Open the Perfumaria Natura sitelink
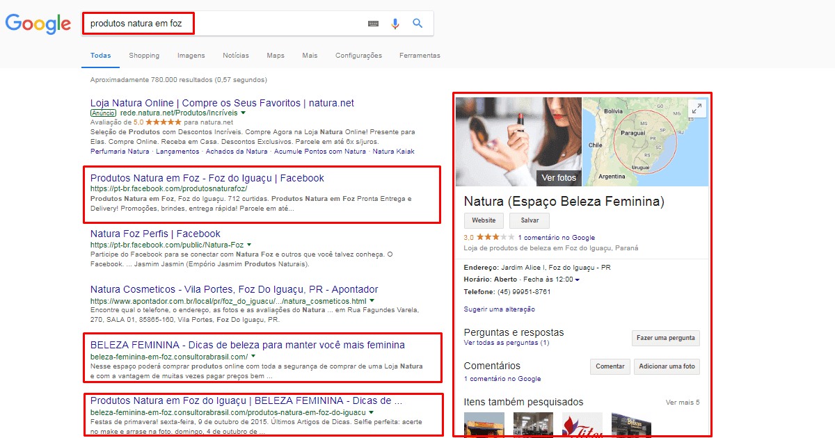The height and width of the screenshot is (438, 835). [x=120, y=151]
